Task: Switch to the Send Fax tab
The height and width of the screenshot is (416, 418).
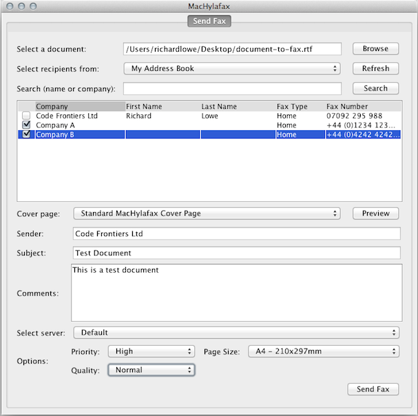Action: [209, 21]
